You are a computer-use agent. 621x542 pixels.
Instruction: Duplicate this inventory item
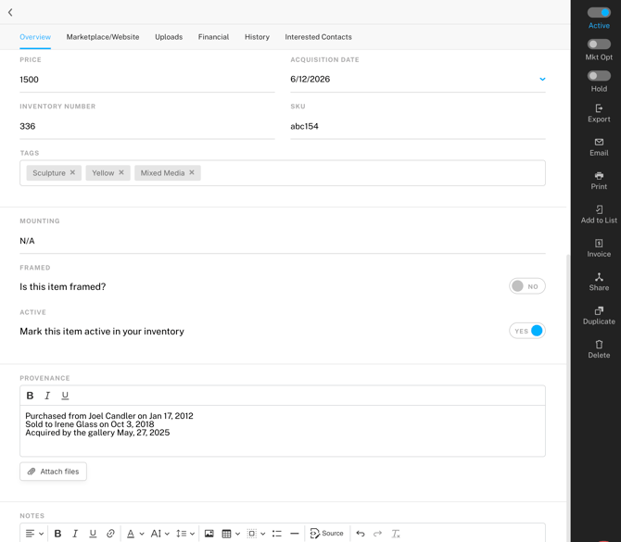point(599,315)
